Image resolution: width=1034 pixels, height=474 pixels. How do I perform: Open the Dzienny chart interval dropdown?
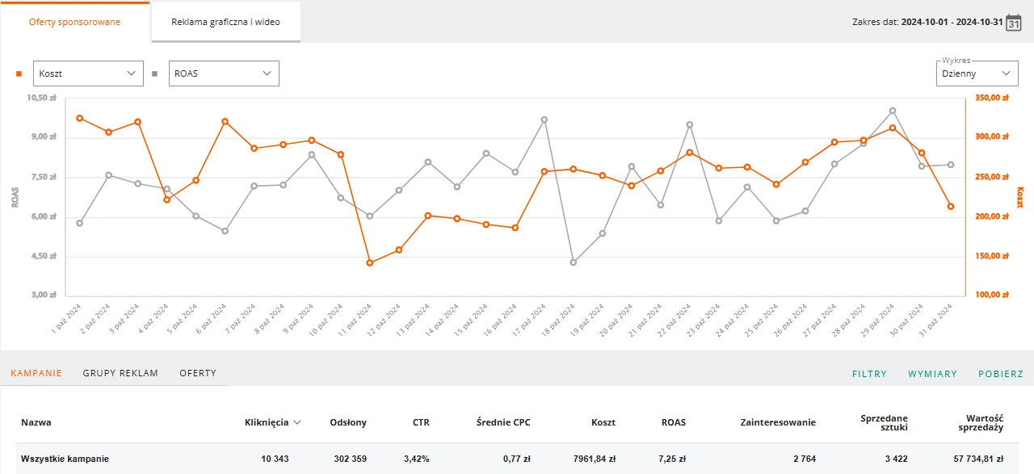[977, 73]
